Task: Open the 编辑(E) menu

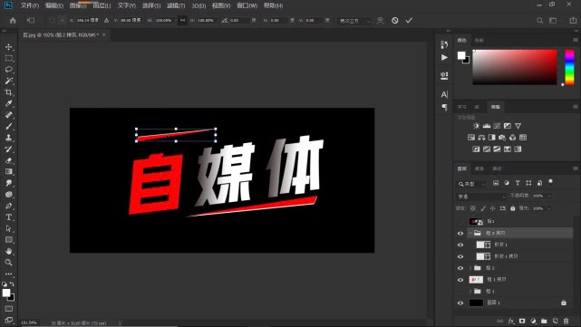Action: pos(53,5)
